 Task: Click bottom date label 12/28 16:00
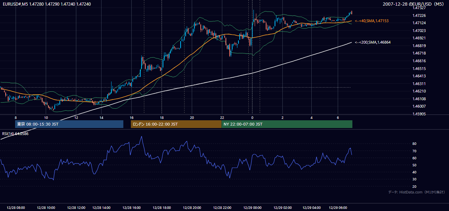coord(132,207)
